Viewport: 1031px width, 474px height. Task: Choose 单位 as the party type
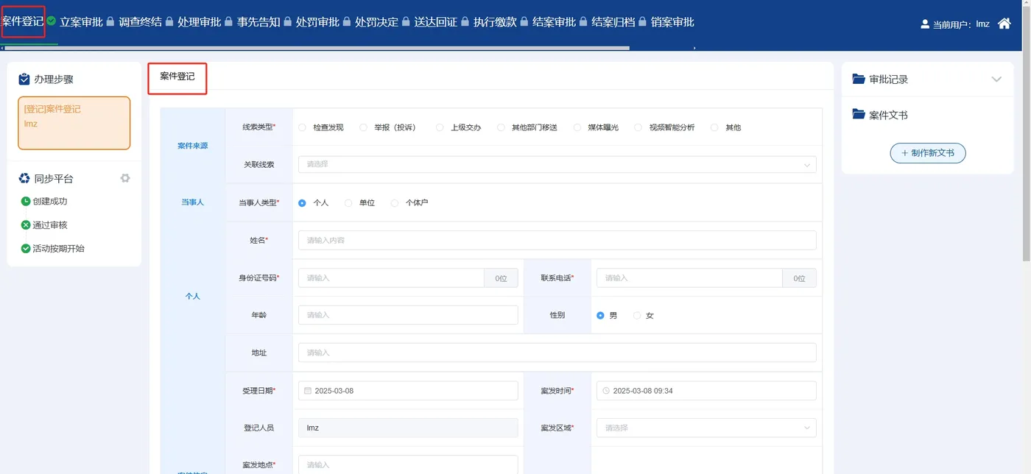point(348,202)
